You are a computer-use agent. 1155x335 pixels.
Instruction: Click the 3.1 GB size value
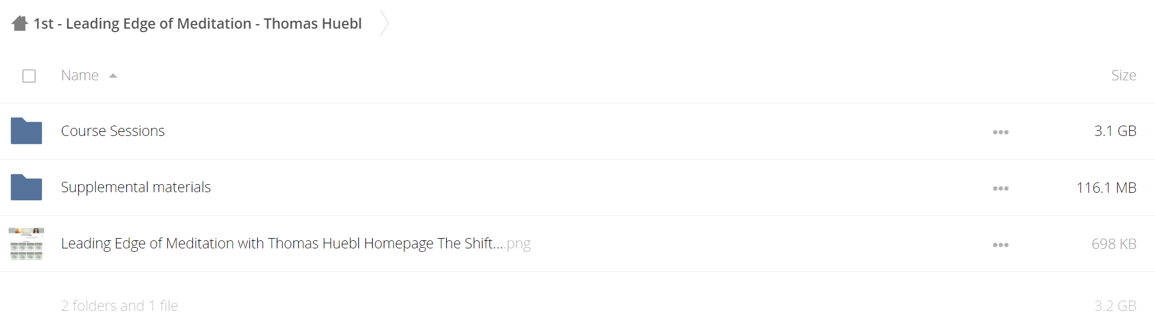[x=1115, y=131]
